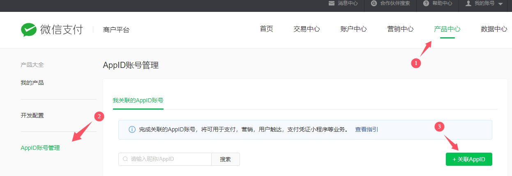Open 帮助中心 in the top bar

(442, 3)
